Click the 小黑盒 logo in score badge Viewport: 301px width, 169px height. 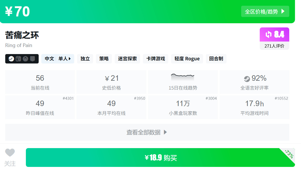[269, 34]
